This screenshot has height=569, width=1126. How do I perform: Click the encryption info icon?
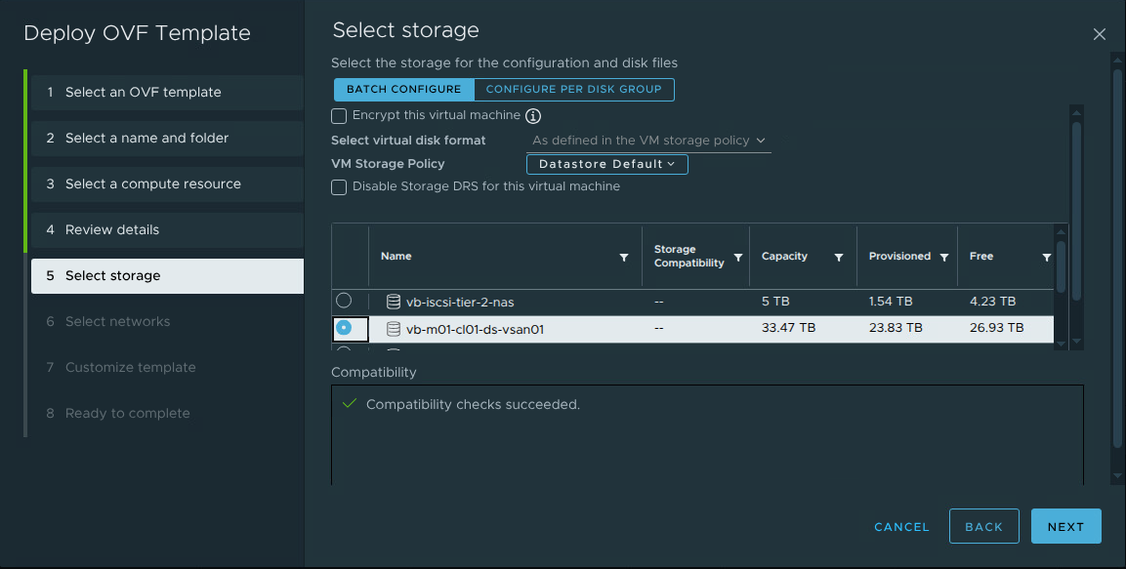(x=533, y=115)
